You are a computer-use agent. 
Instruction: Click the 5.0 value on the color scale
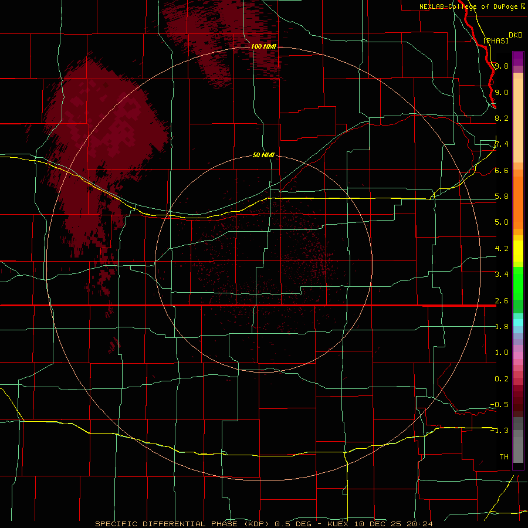click(x=502, y=222)
